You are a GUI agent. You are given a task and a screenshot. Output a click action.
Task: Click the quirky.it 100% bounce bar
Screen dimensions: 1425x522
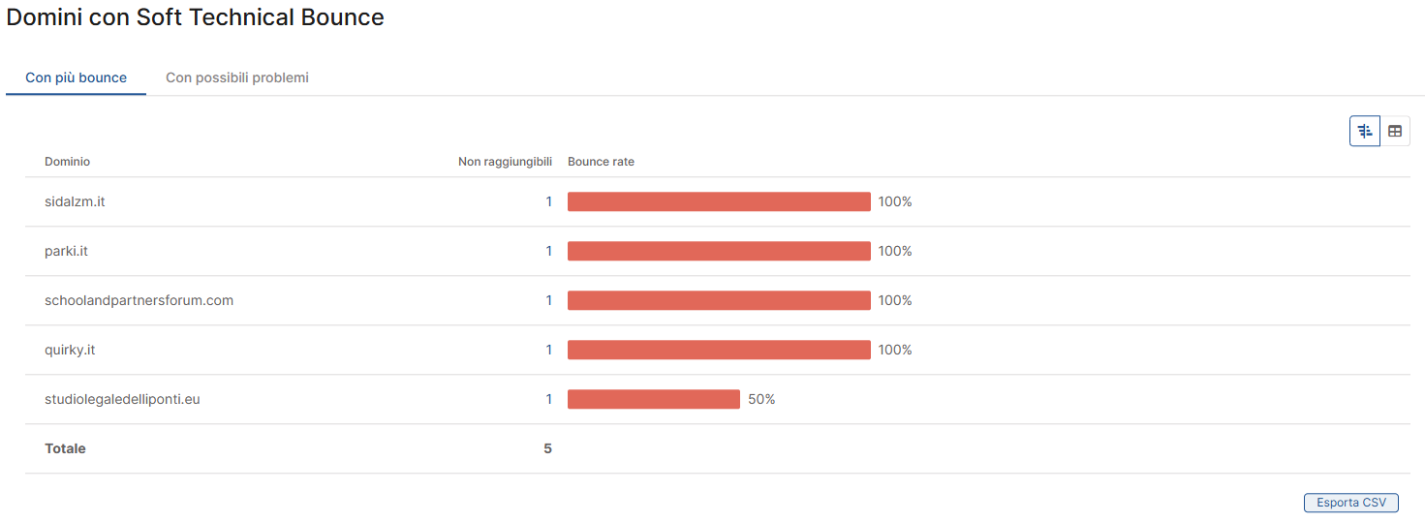coord(719,350)
